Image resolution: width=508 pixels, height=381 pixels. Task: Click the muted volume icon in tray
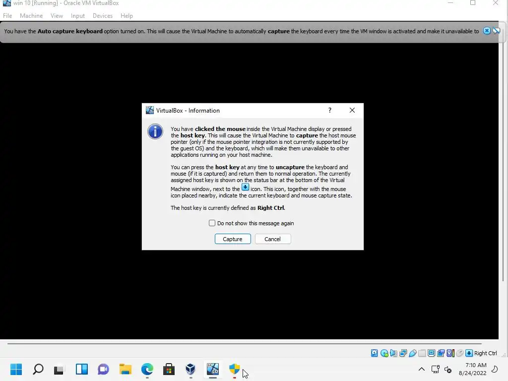click(x=448, y=369)
